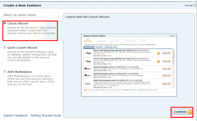Click the preview AMI list scrollbar

[173, 57]
